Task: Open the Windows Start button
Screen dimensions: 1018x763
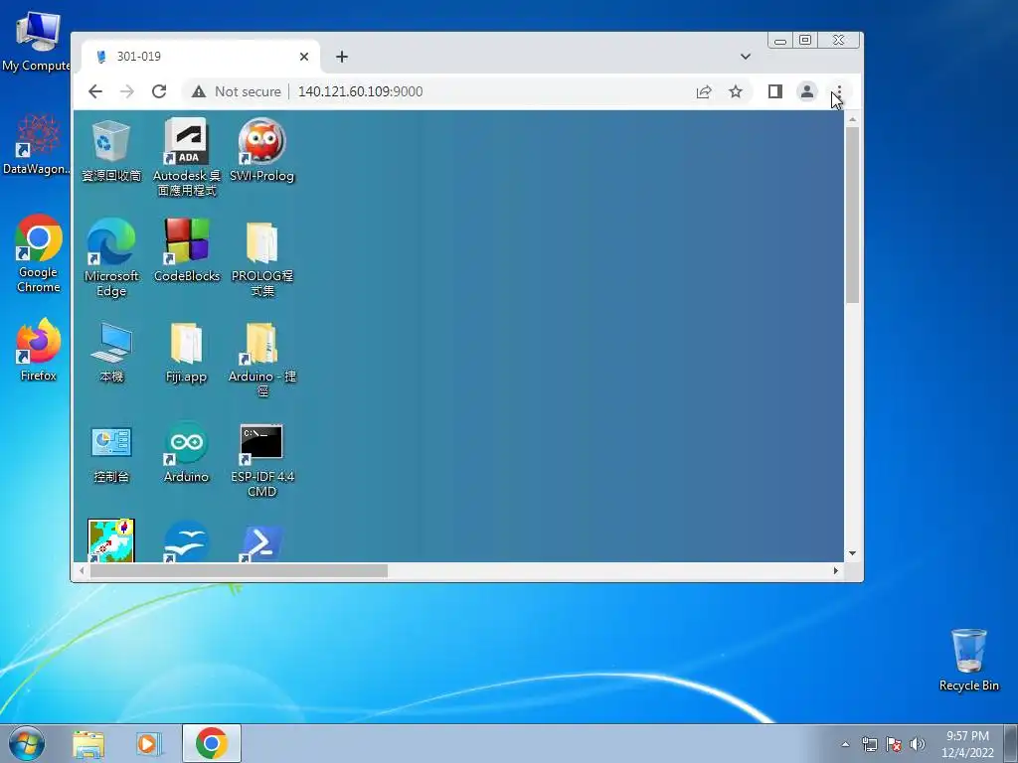Action: point(27,743)
